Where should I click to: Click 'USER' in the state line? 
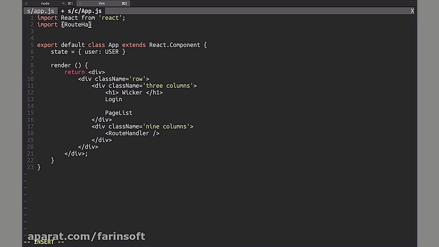[112, 52]
